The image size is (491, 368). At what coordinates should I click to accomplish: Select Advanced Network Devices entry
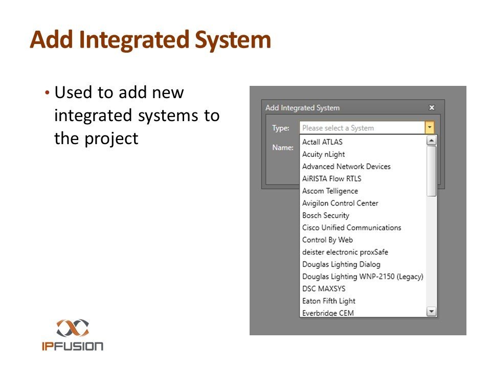coord(363,167)
